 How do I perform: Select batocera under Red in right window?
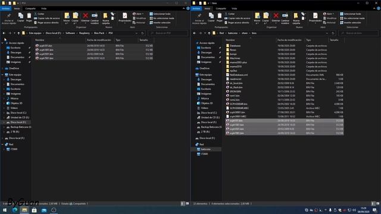click(205, 149)
